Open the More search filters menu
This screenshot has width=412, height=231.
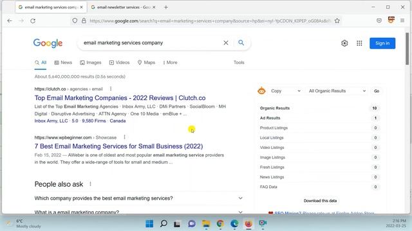[x=170, y=63]
